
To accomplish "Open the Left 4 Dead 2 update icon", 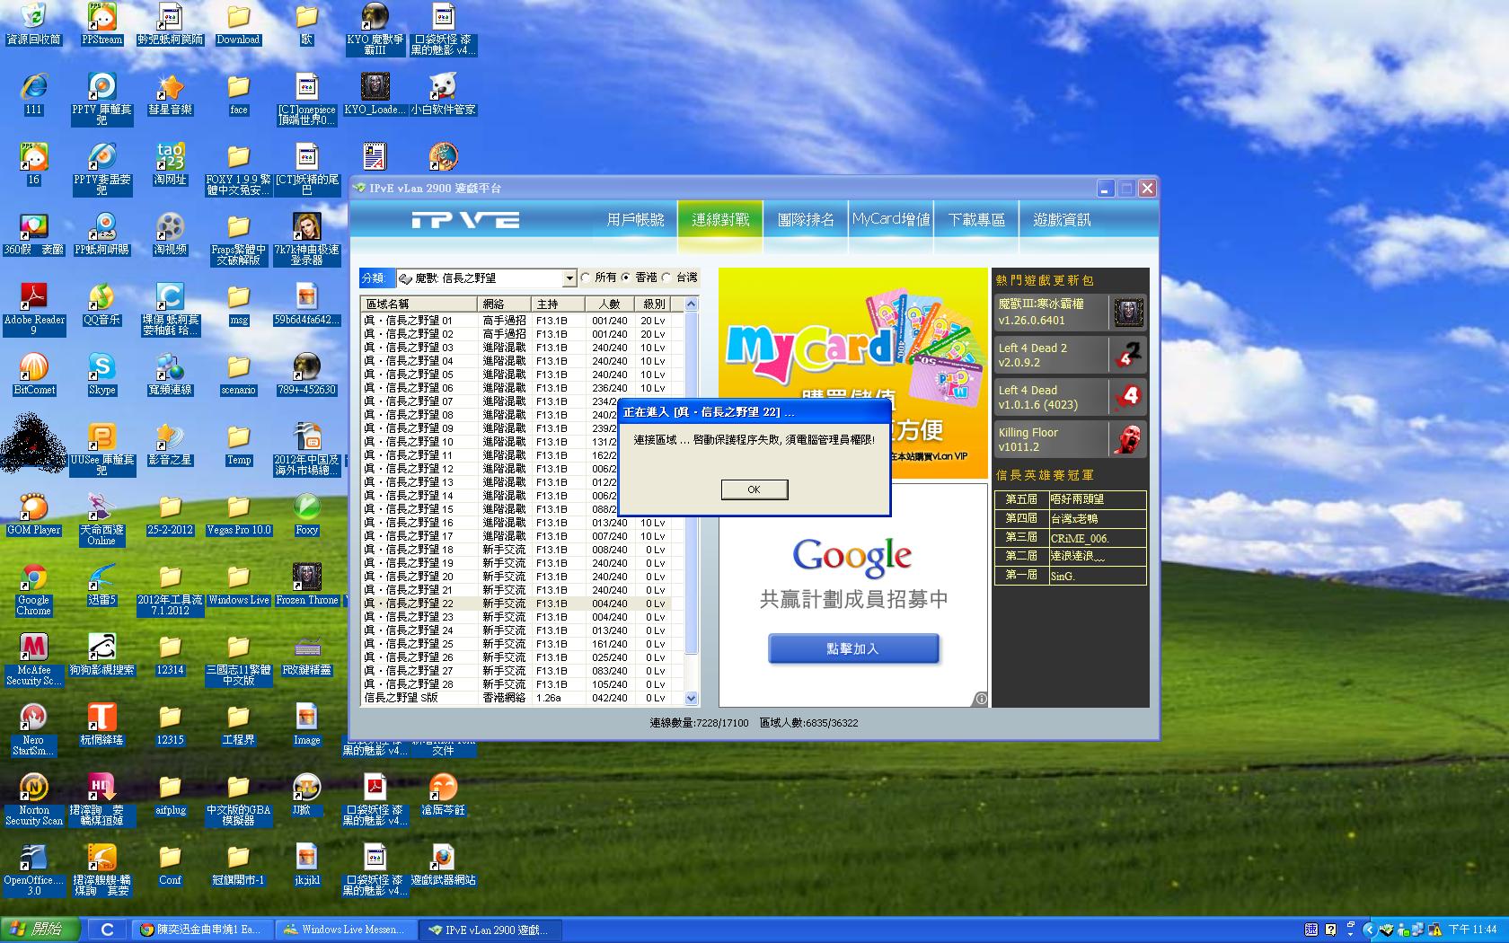I will 1128,355.
